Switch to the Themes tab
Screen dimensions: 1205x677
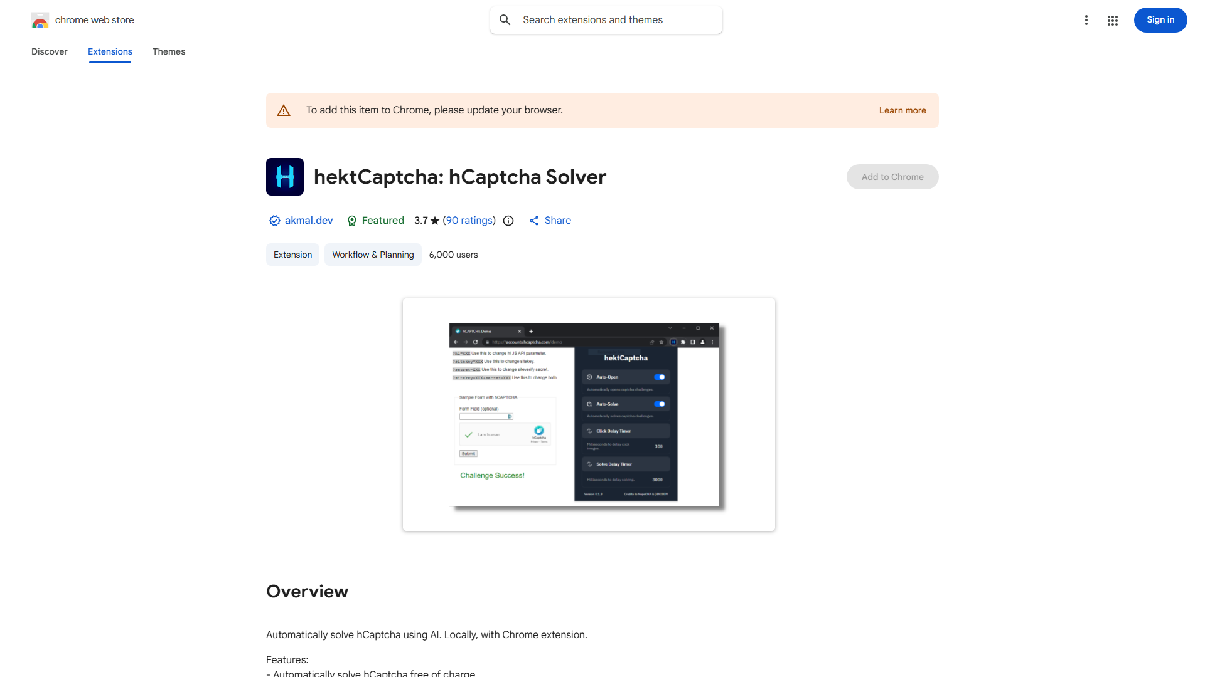tap(169, 51)
